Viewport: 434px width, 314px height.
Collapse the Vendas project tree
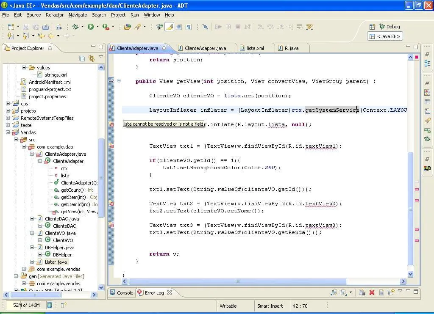pos(8,132)
